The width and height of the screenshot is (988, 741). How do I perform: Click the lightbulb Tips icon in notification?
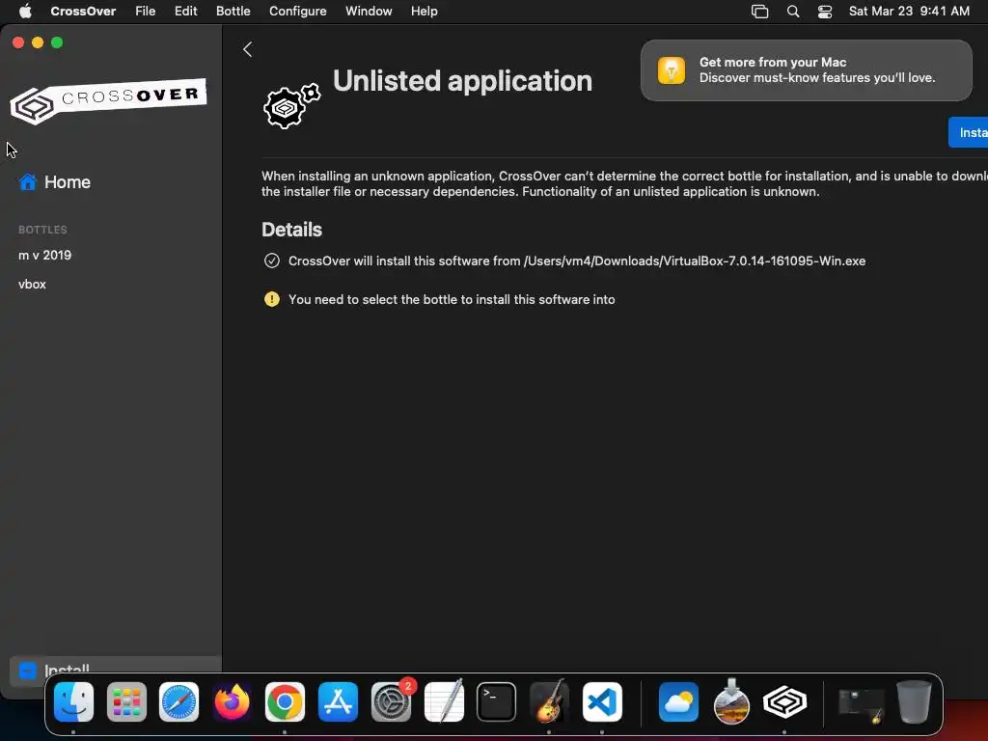(672, 70)
